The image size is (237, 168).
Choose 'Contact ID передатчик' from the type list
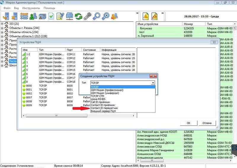[105, 108]
